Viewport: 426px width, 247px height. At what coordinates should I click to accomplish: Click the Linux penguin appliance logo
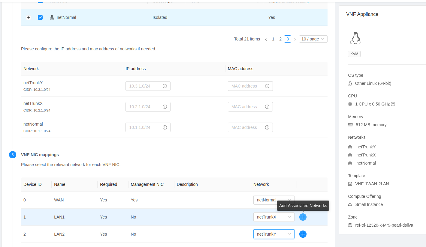pos(355,38)
